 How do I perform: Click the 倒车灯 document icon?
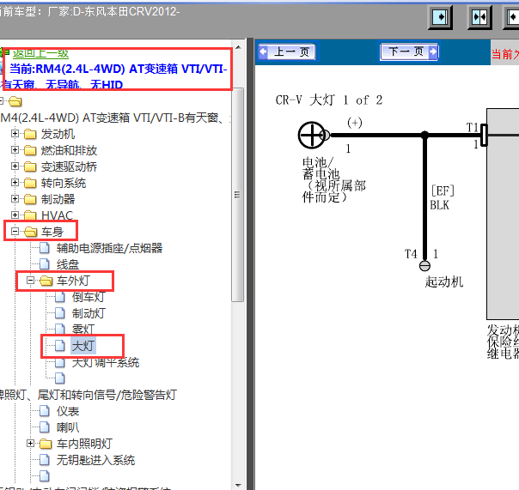click(x=60, y=297)
